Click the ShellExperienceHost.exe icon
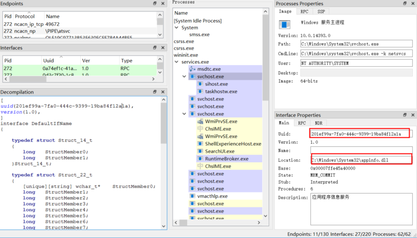Viewport: 417px width, 238px height. coord(200,144)
